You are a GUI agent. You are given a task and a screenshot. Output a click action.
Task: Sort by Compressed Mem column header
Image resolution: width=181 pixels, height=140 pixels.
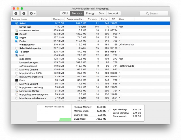[x=75, y=19]
